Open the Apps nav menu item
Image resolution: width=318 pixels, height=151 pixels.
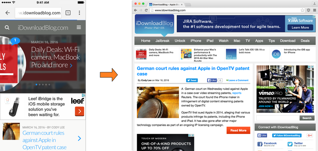click(259, 41)
